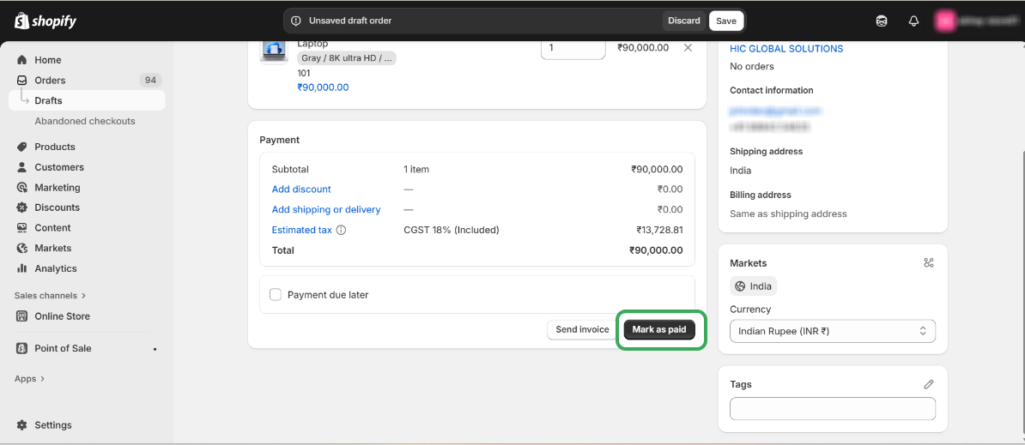The width and height of the screenshot is (1025, 445).
Task: Click the Add discount link
Action: [x=301, y=189]
